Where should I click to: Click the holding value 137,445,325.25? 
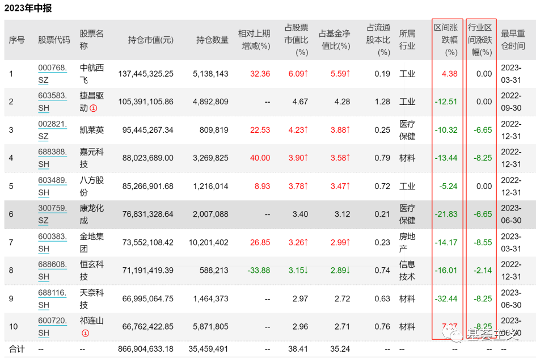pos(146,74)
